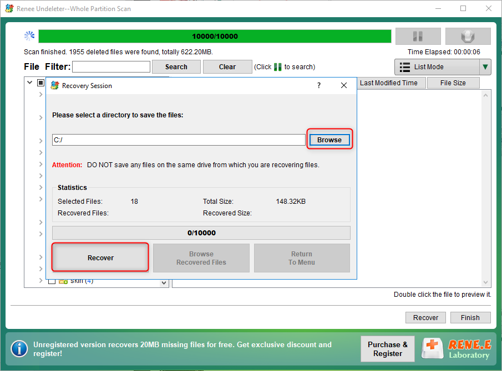Open help with the question mark button

[x=318, y=85]
